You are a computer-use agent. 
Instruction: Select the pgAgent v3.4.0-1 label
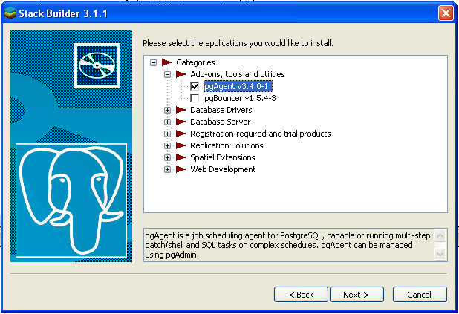coord(238,86)
